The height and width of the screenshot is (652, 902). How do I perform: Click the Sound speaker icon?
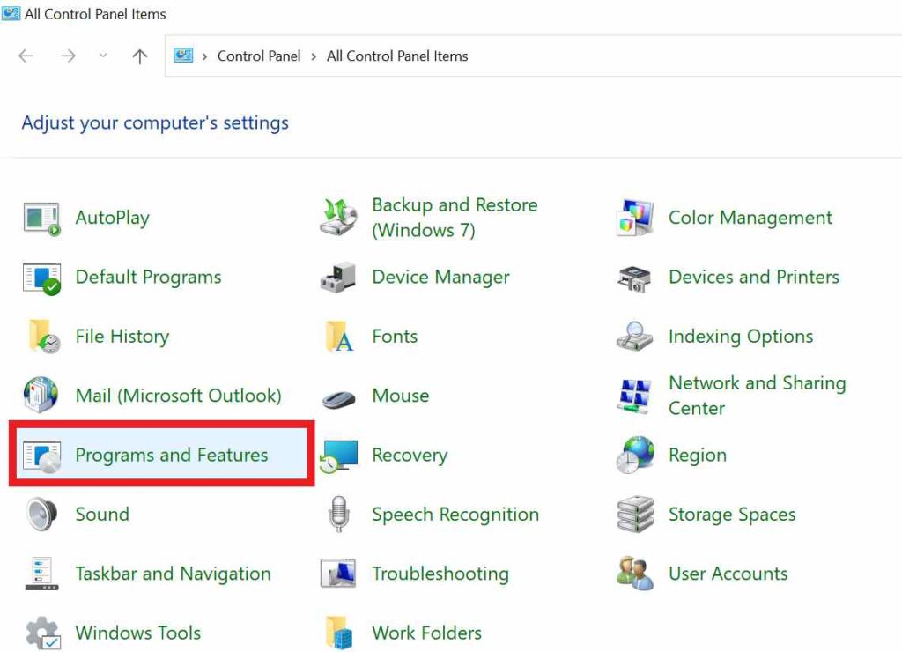pyautogui.click(x=41, y=514)
